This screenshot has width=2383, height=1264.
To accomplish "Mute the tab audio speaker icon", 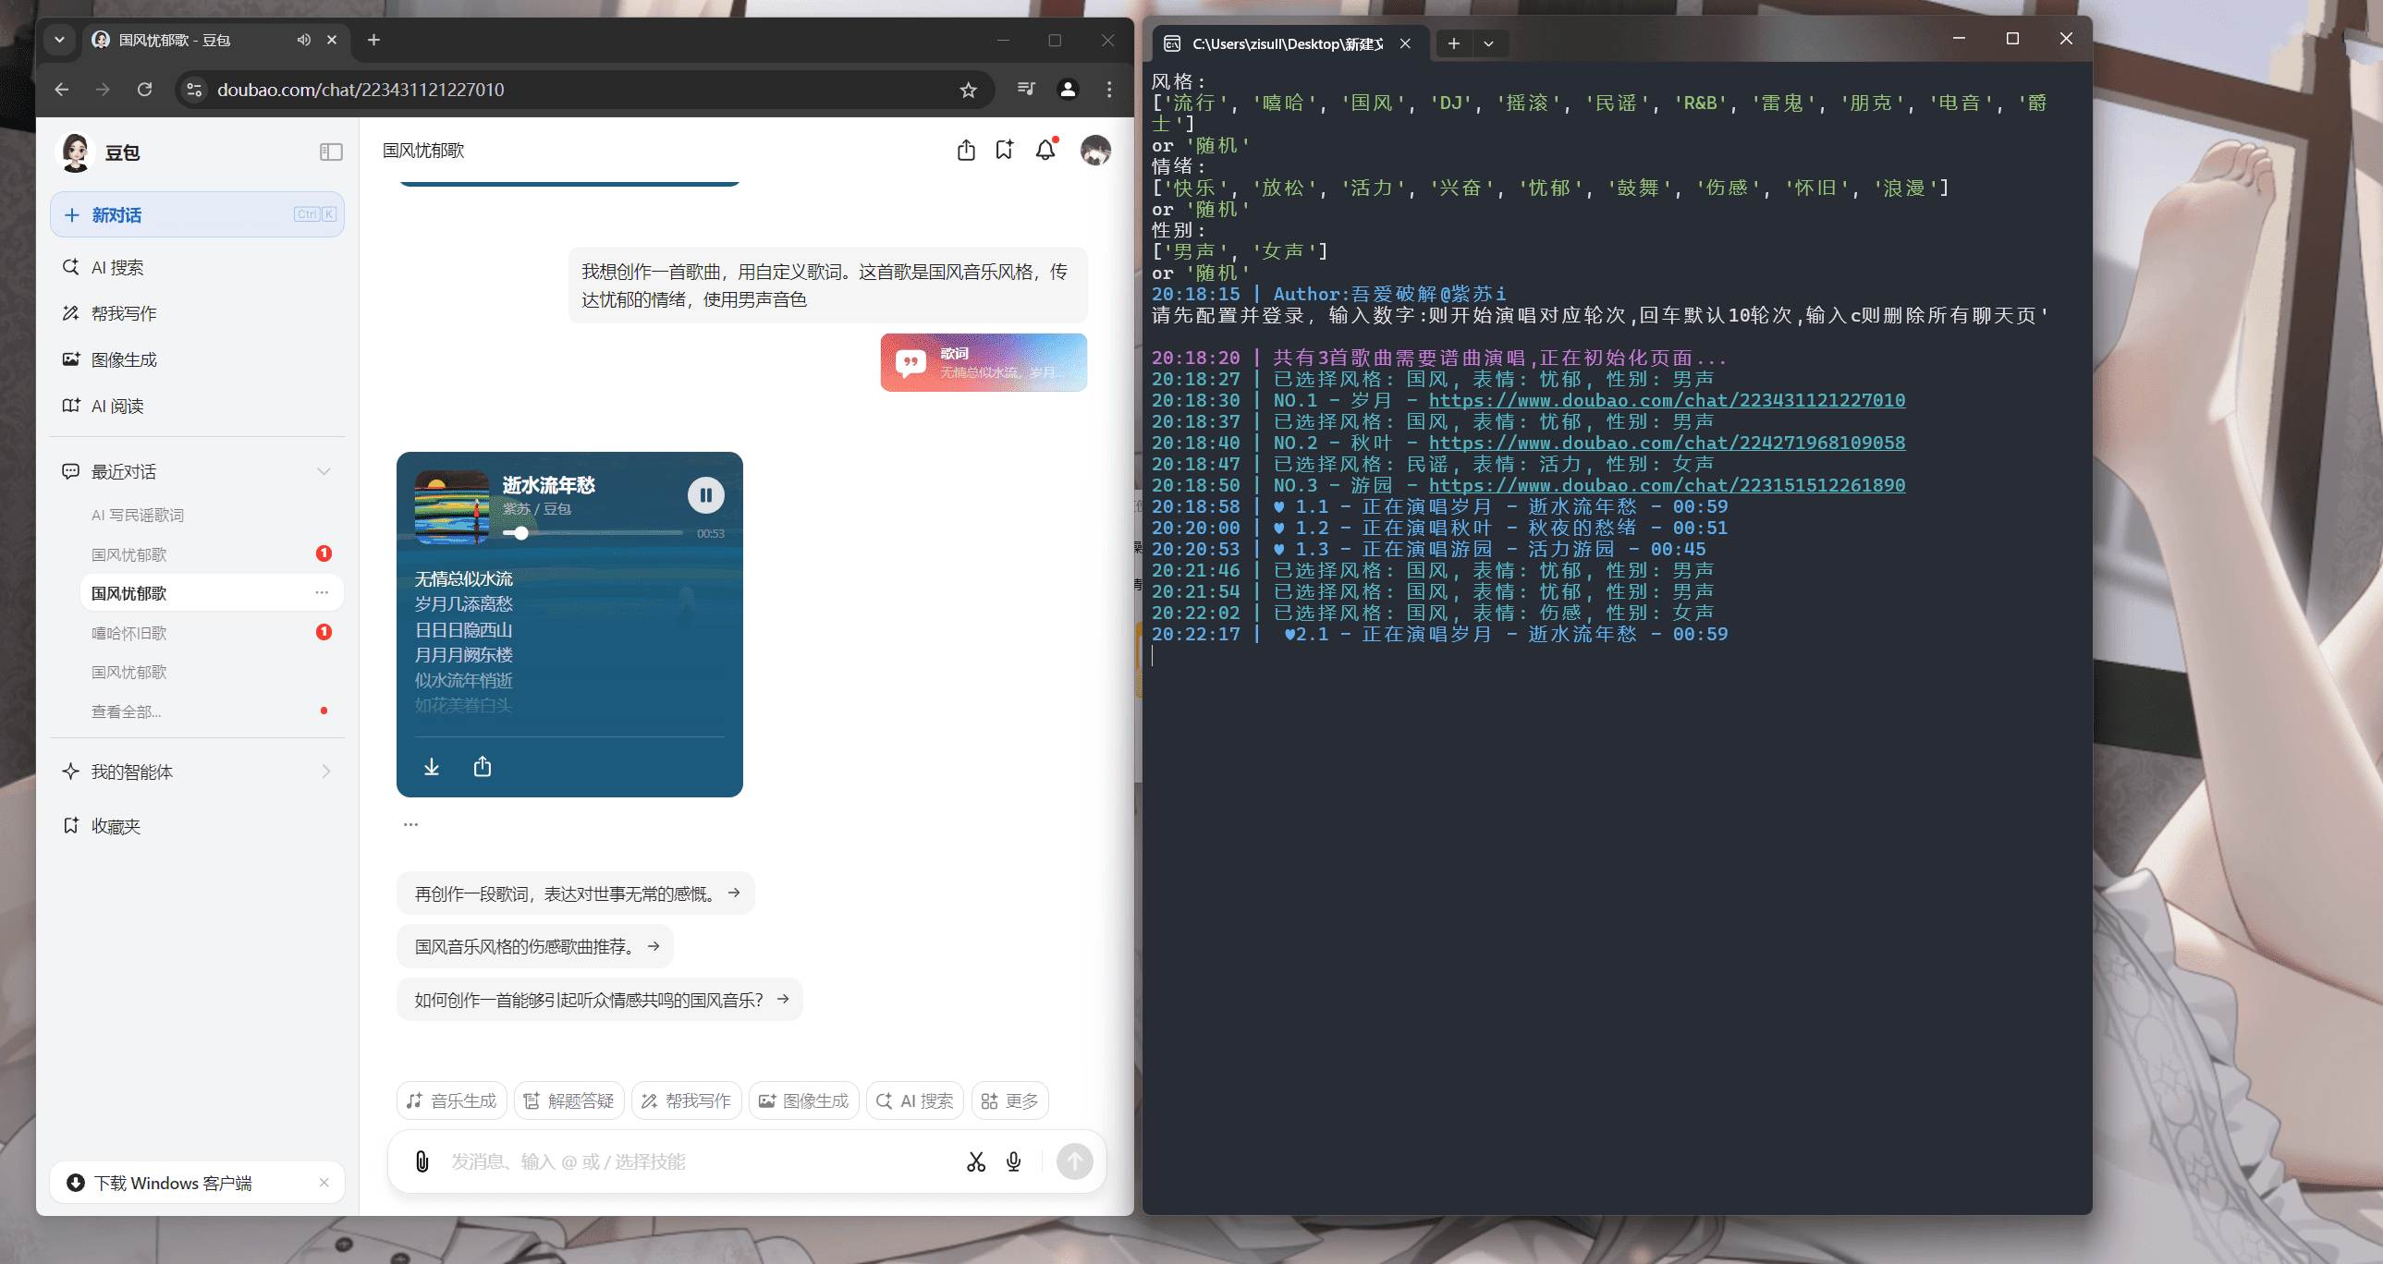I will (x=303, y=40).
